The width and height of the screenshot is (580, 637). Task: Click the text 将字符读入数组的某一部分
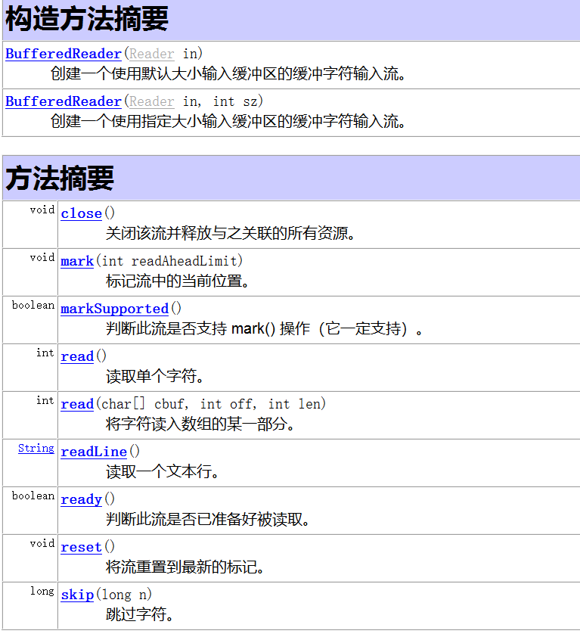[x=200, y=424]
